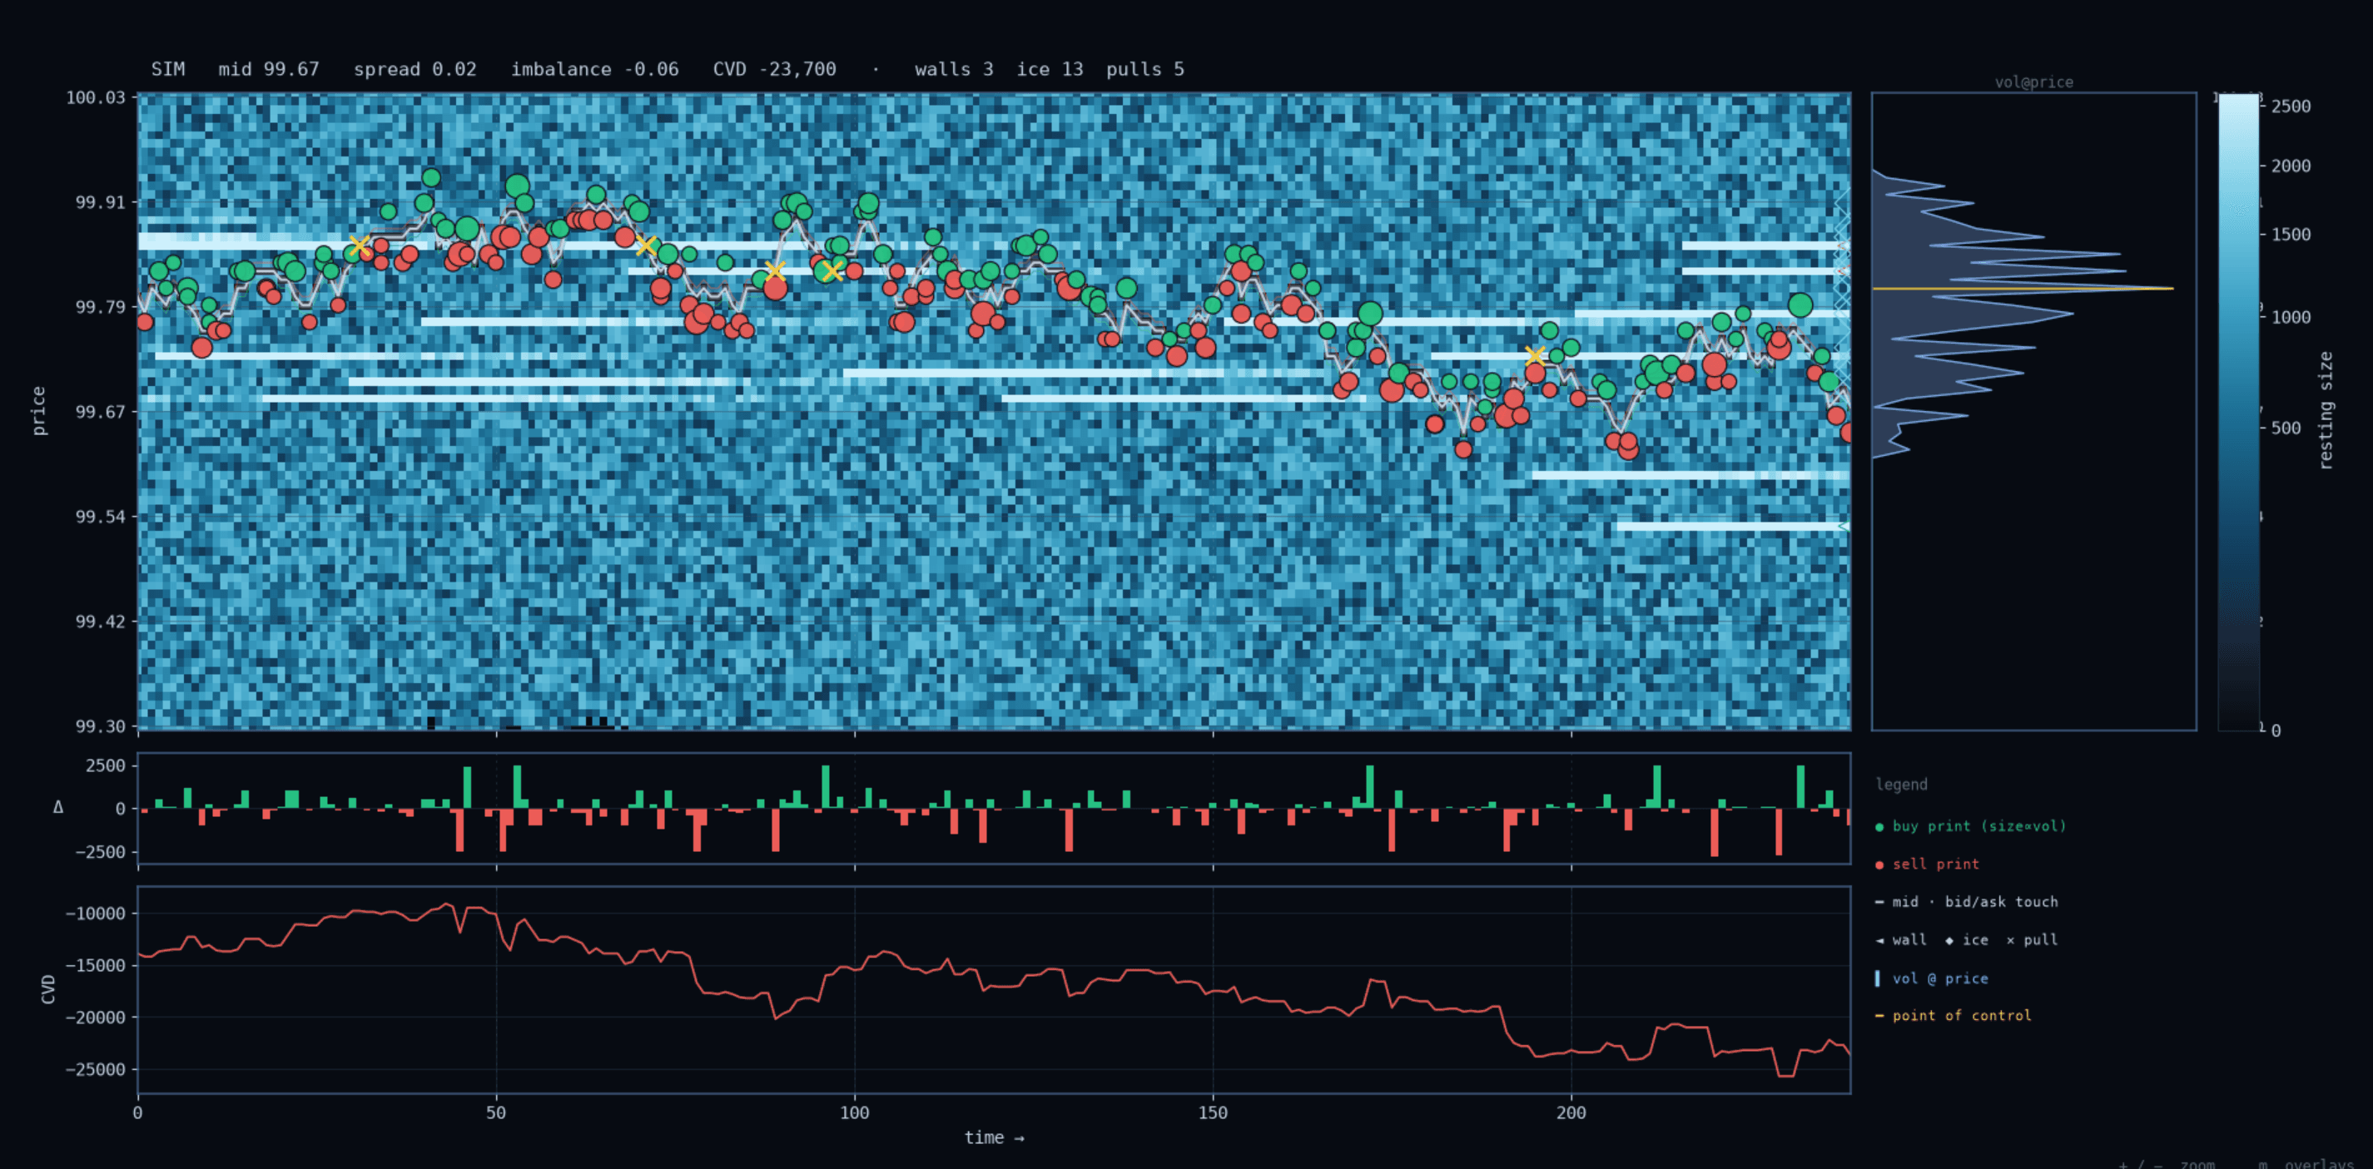Click the resting size colorbar gradient
This screenshot has height=1169, width=2373.
click(x=2237, y=412)
